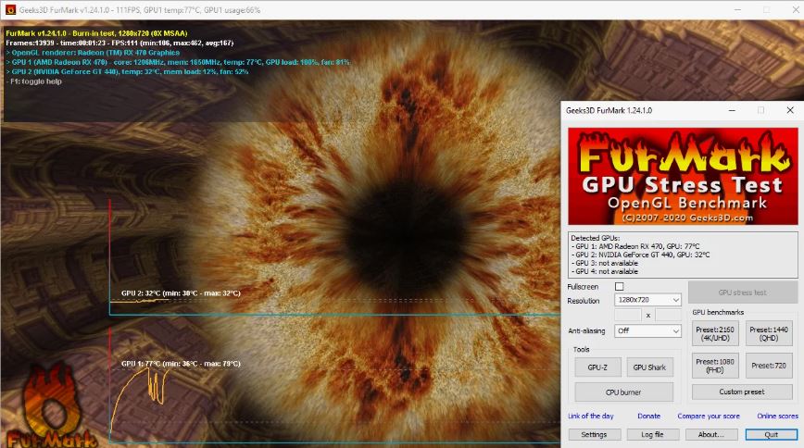
Task: Click the FurMark GPU Stress Test banner
Action: click(x=682, y=176)
